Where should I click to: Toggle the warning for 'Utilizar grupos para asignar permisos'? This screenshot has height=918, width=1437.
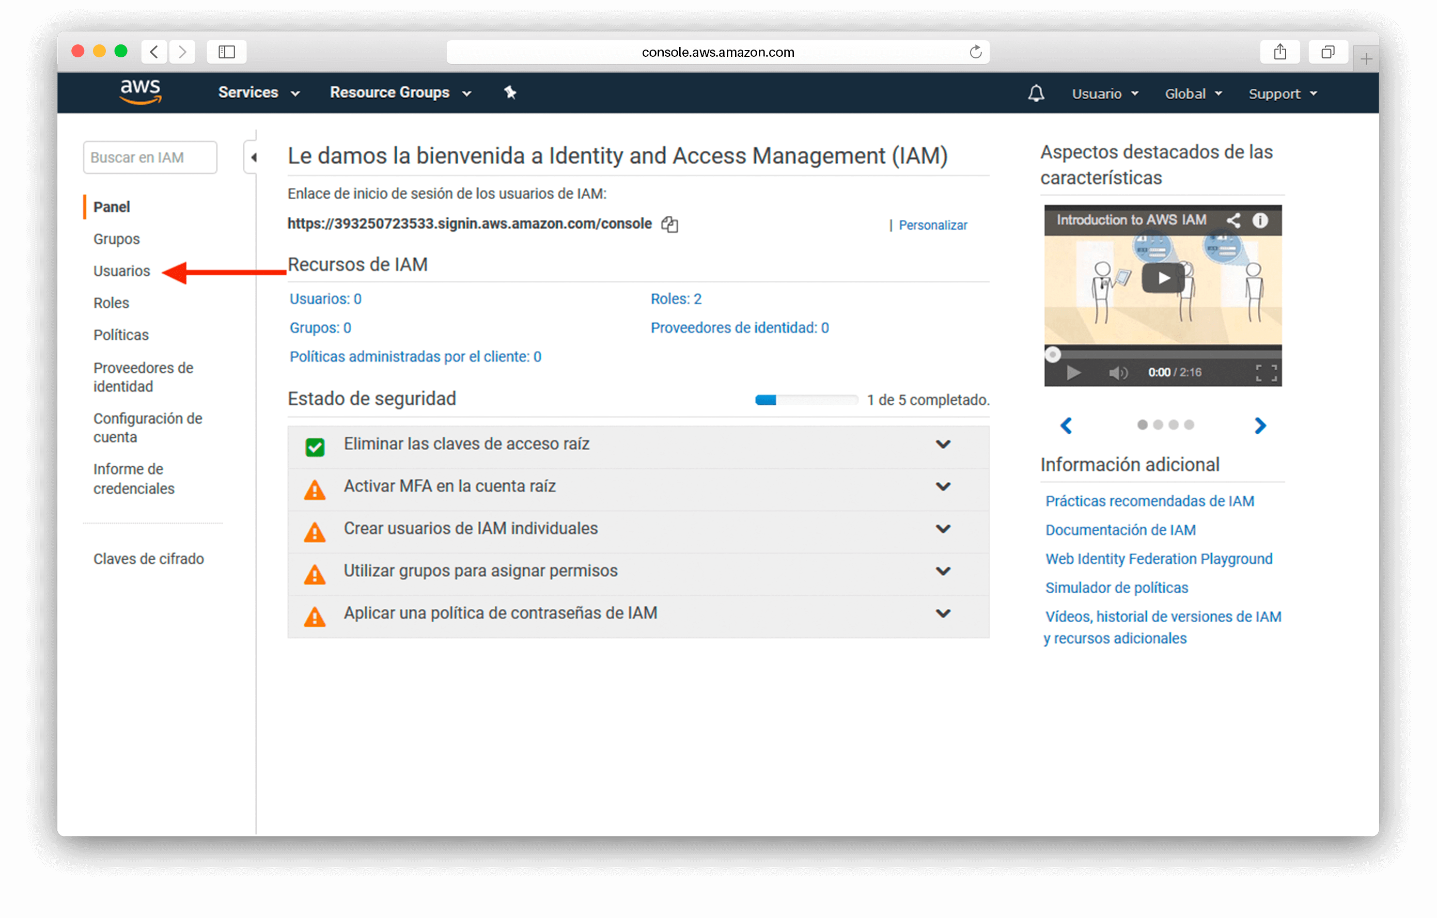943,571
